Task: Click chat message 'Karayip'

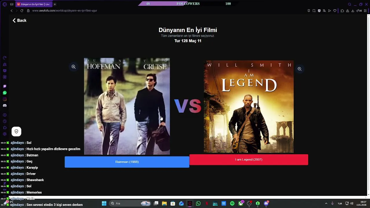Action: tap(32, 168)
